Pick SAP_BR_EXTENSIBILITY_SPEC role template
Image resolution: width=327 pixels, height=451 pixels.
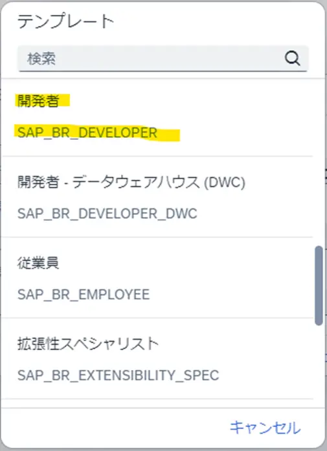[x=118, y=375]
